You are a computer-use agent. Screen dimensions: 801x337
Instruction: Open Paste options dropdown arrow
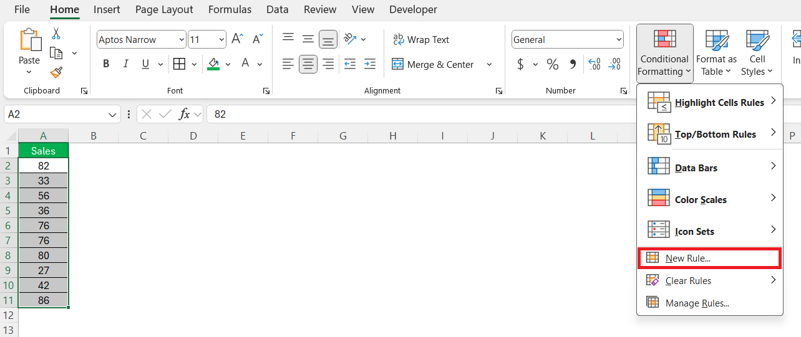(29, 72)
